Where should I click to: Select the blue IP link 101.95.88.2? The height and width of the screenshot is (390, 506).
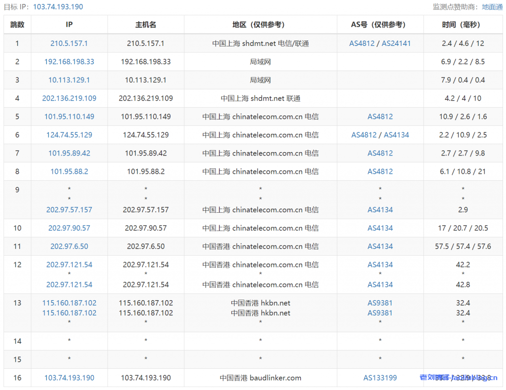(69, 171)
